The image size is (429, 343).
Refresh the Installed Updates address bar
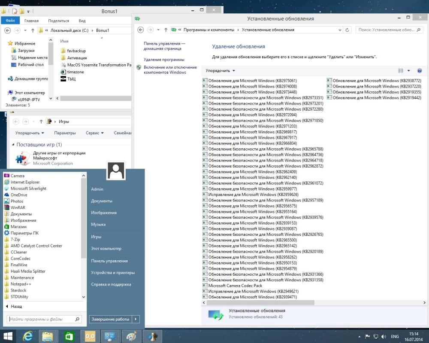pyautogui.click(x=347, y=30)
